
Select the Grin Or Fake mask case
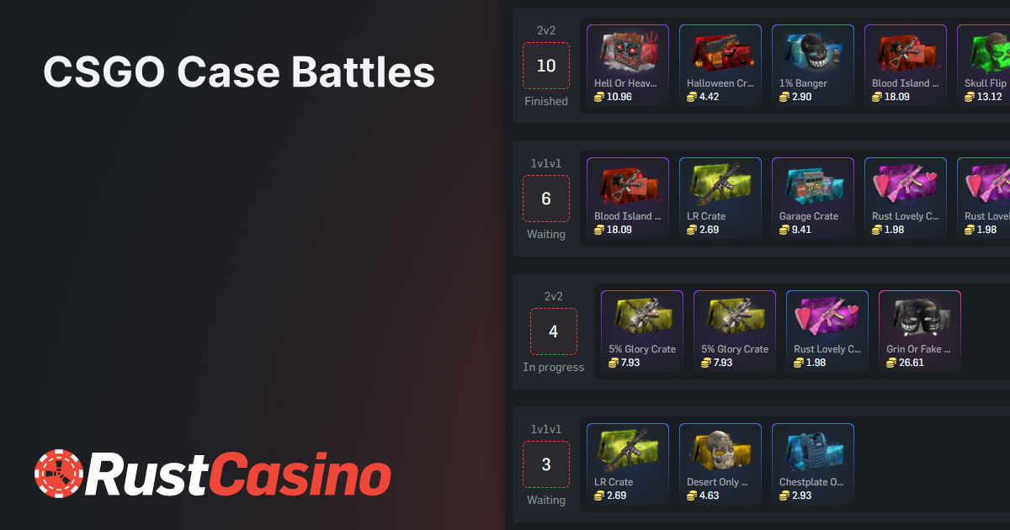pos(920,331)
